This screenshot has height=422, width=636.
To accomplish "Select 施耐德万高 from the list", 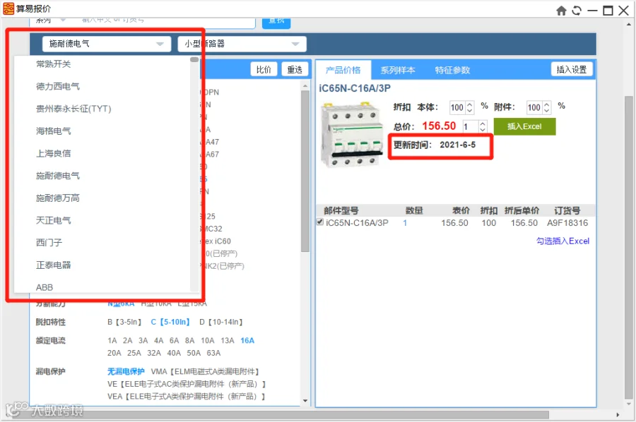I will coord(58,198).
